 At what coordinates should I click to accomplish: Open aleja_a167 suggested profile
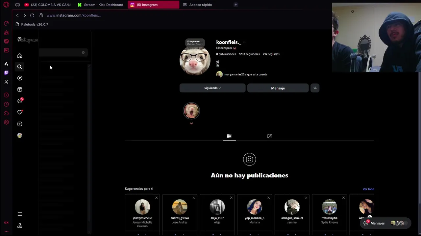point(217,218)
